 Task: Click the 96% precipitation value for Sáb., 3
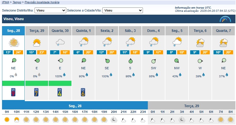[x=129, y=76]
